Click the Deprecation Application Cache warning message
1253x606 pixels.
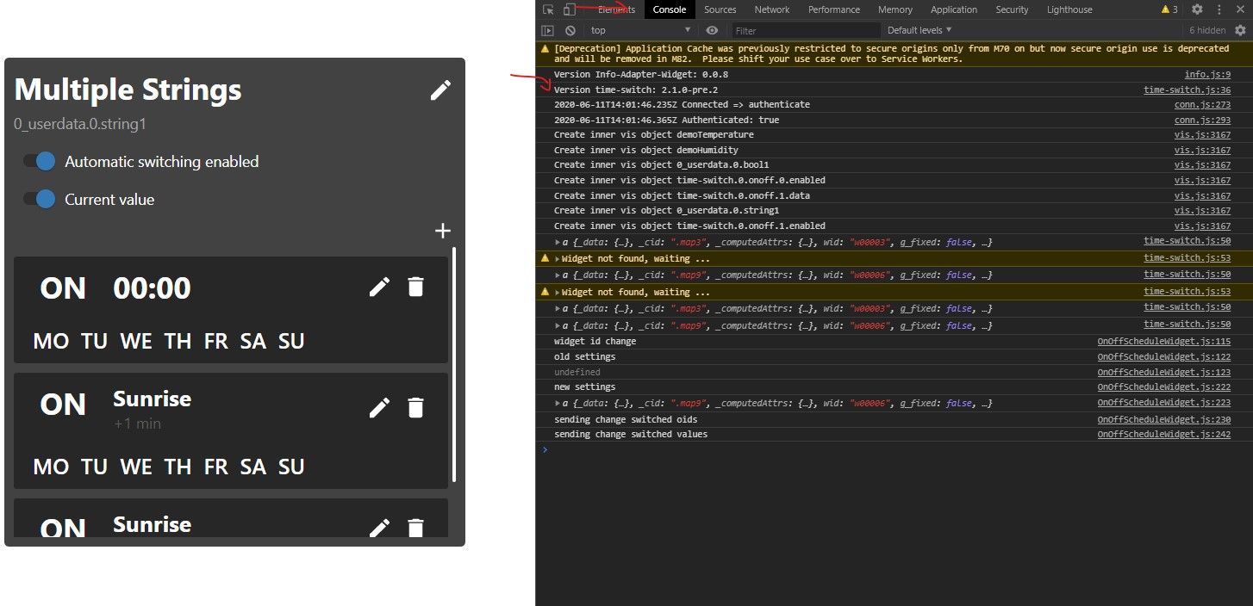891,54
